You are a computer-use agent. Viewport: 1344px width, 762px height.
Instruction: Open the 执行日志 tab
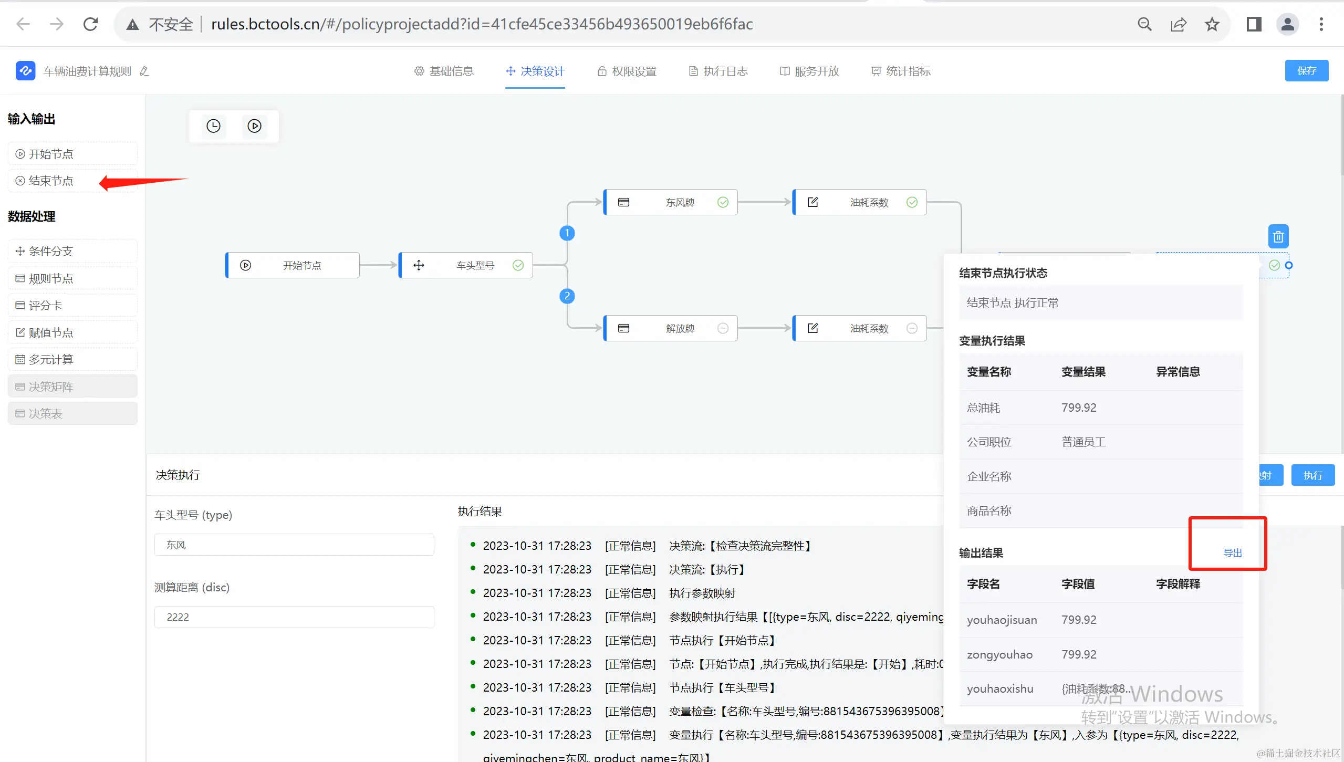(x=718, y=71)
